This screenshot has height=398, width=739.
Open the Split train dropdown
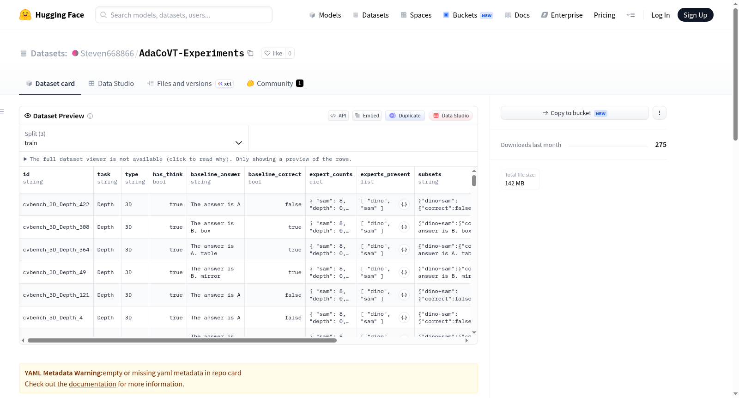coord(133,138)
